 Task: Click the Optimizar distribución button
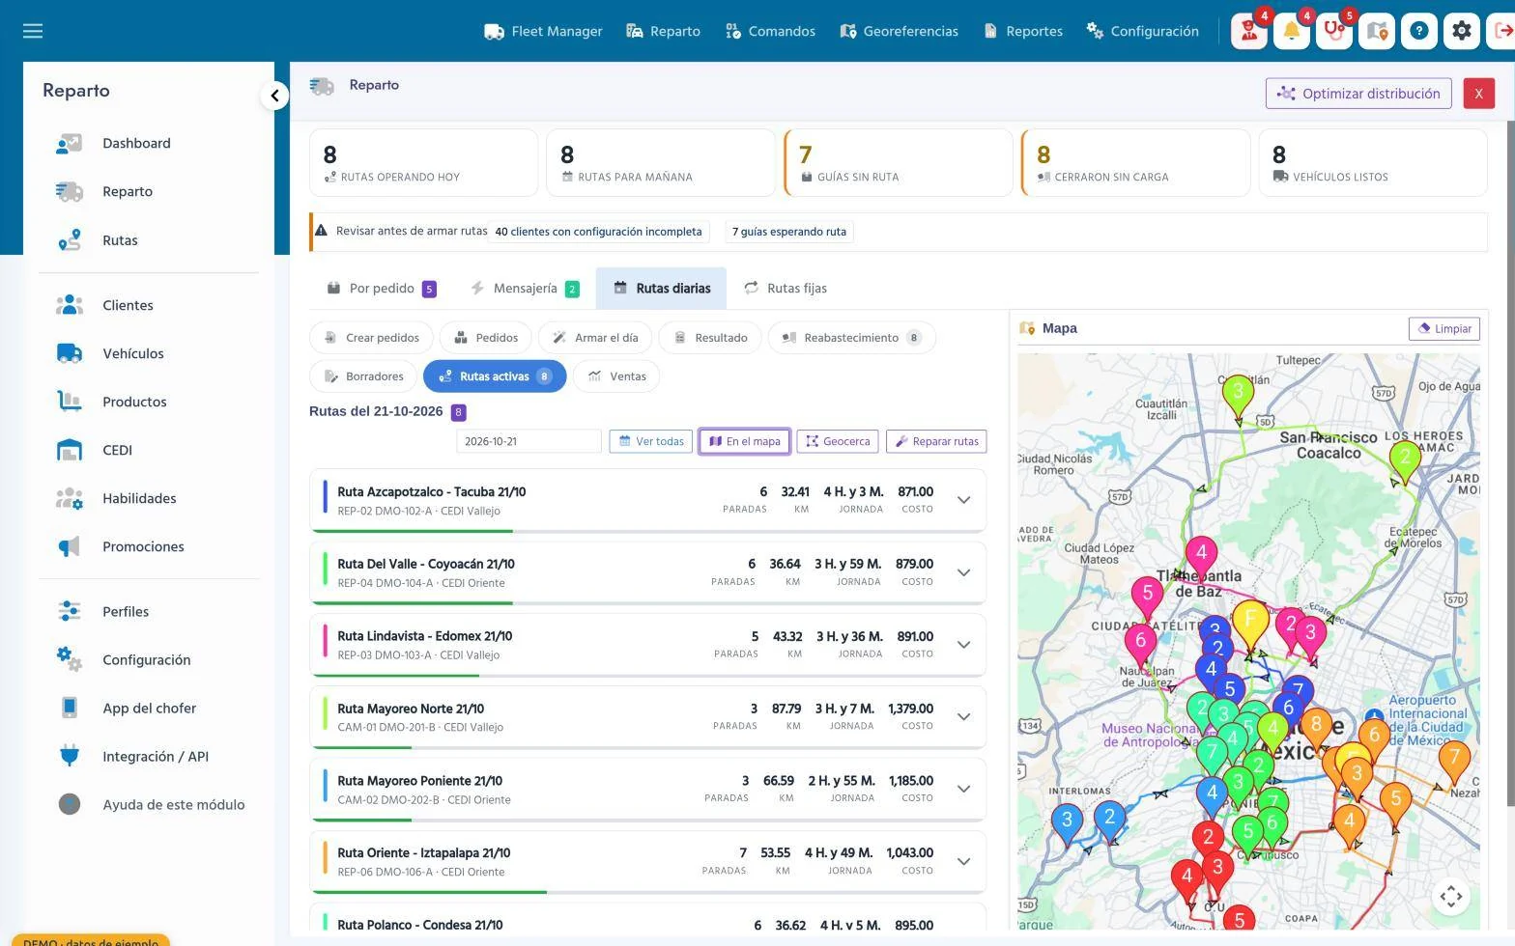tap(1358, 94)
